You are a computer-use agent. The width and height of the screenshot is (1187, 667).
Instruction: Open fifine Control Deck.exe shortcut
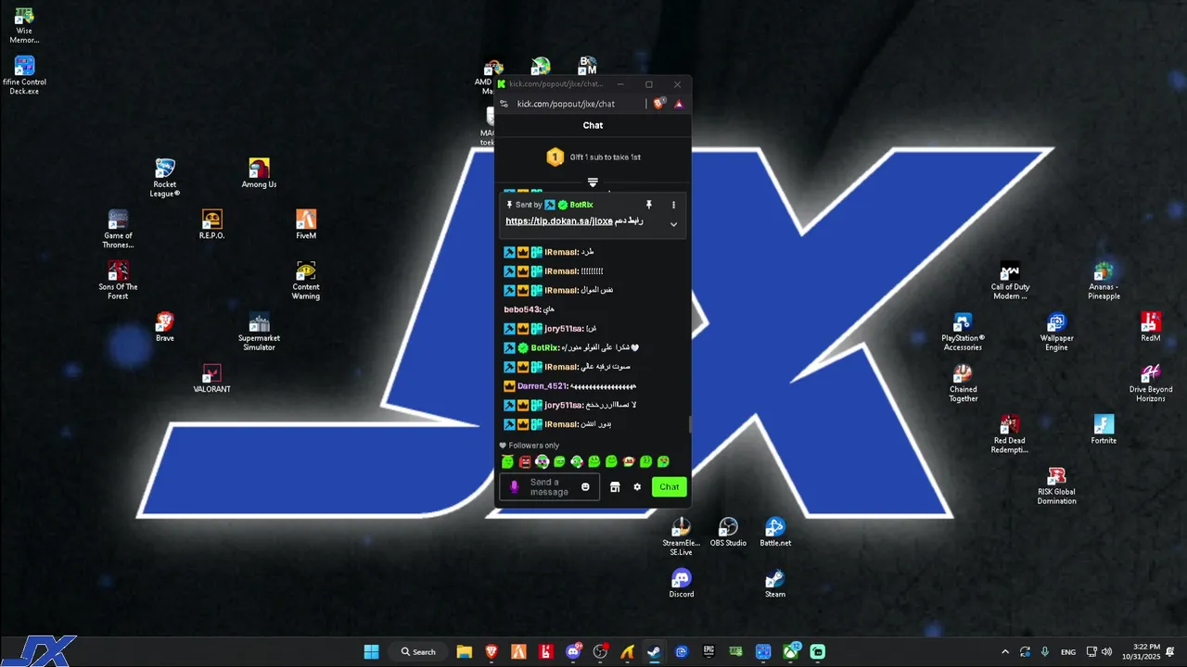[24, 76]
